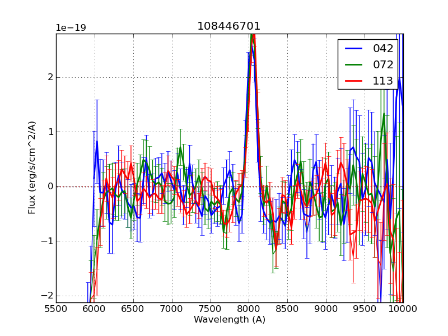Click the 7500 x-axis tick label
The image size is (448, 336).
pyautogui.click(x=211, y=309)
